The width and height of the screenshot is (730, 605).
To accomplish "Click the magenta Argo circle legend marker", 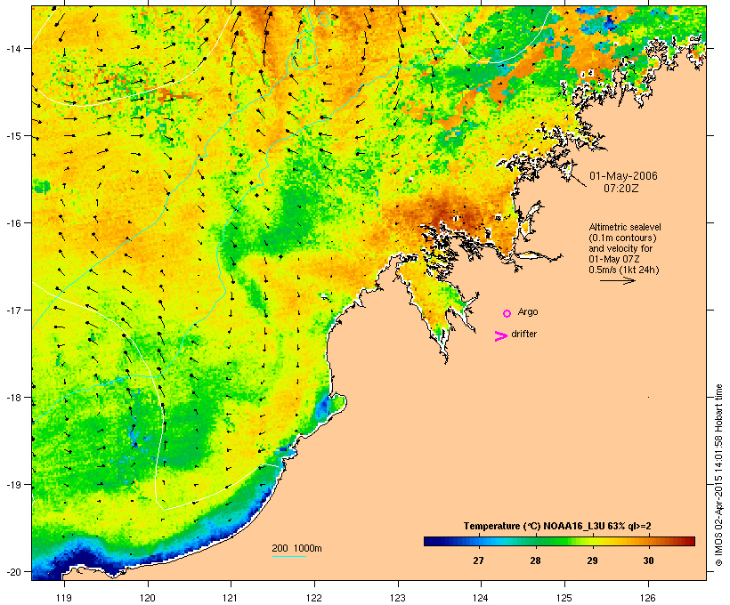I will tap(507, 313).
